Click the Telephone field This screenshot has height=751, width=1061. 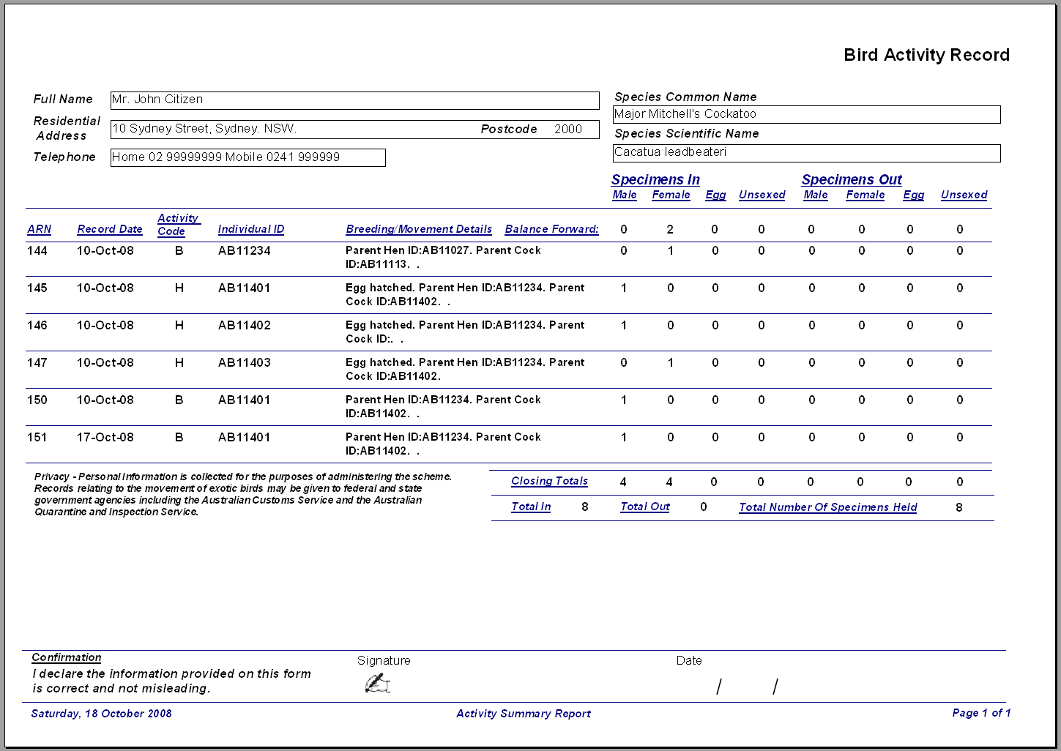[248, 157]
